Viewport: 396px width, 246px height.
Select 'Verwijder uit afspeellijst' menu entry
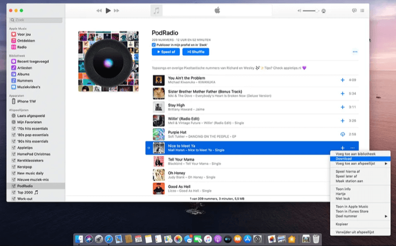pos(355,232)
